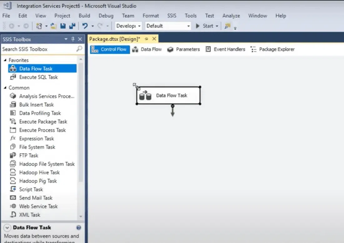Screen dimensions: 344x243
Task: Collapse the Common group
Action: click(x=5, y=88)
